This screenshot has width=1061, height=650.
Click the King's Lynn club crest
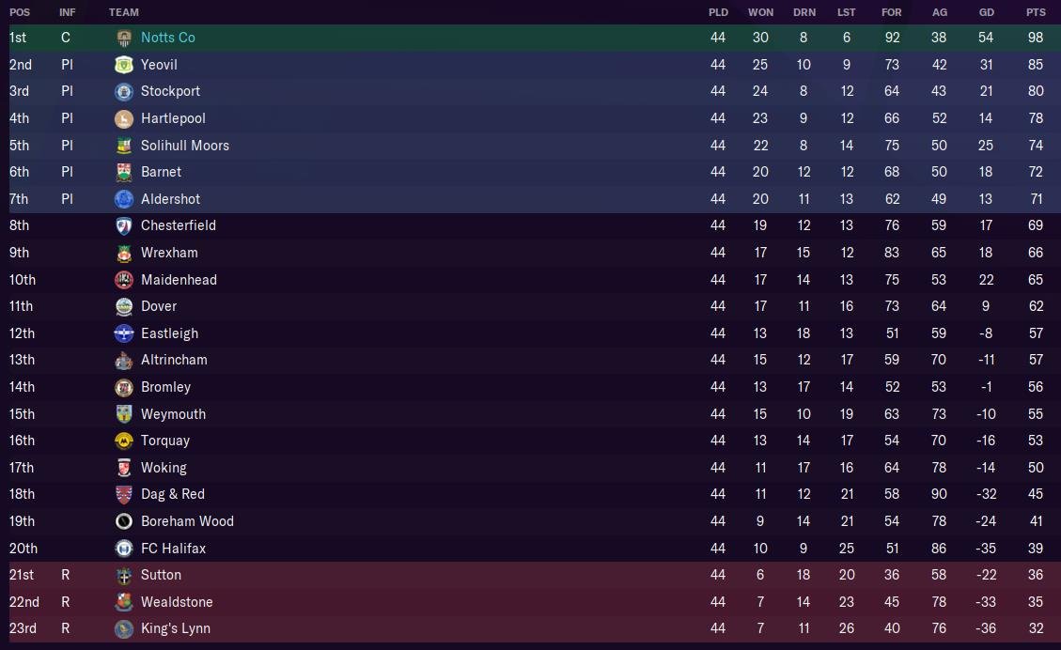[x=124, y=628]
